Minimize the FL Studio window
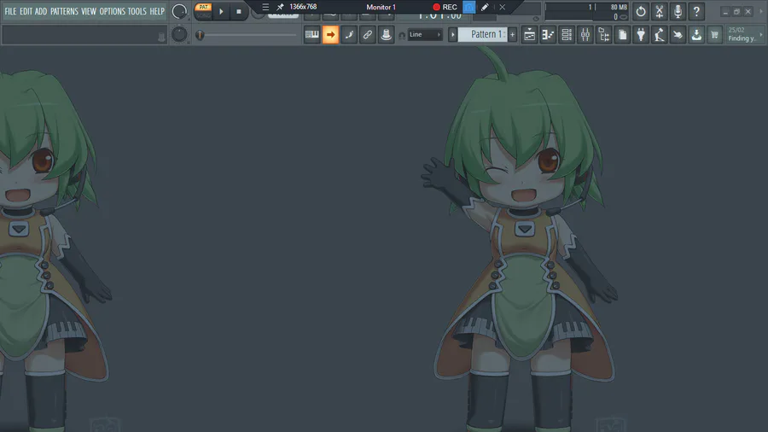 (x=725, y=11)
